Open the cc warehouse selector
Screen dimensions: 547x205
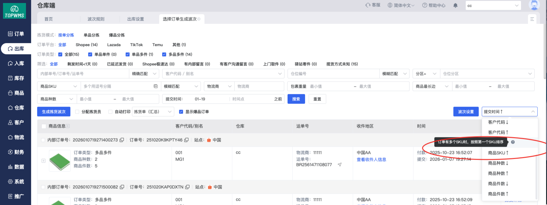pyautogui.click(x=493, y=5)
